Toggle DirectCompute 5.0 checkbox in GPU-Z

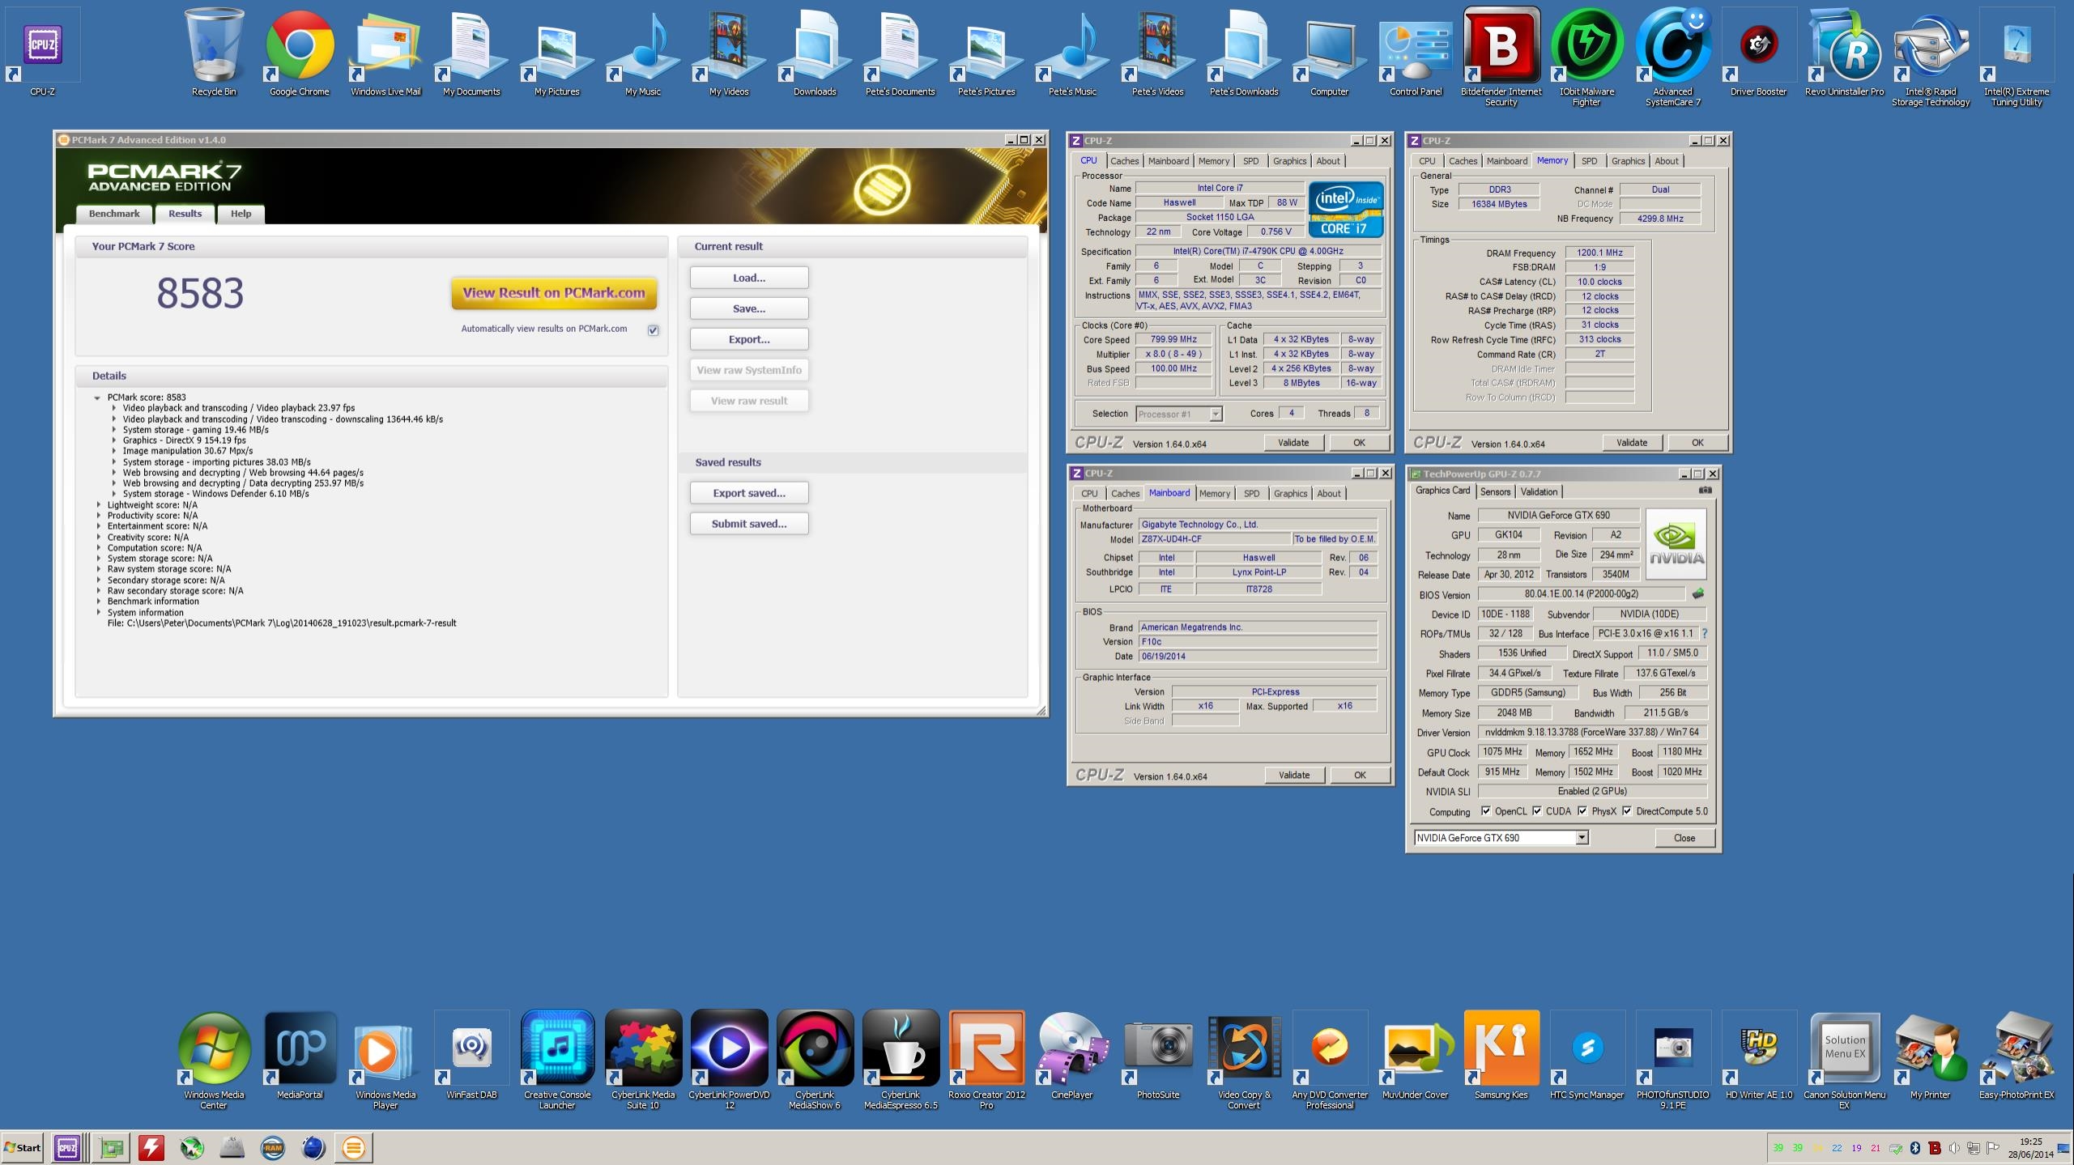point(1626,811)
